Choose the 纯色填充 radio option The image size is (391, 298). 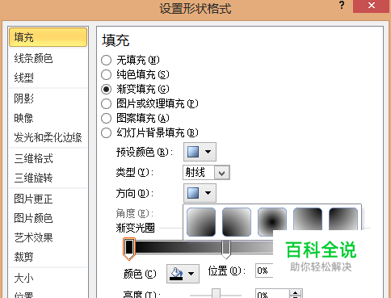[x=106, y=74]
